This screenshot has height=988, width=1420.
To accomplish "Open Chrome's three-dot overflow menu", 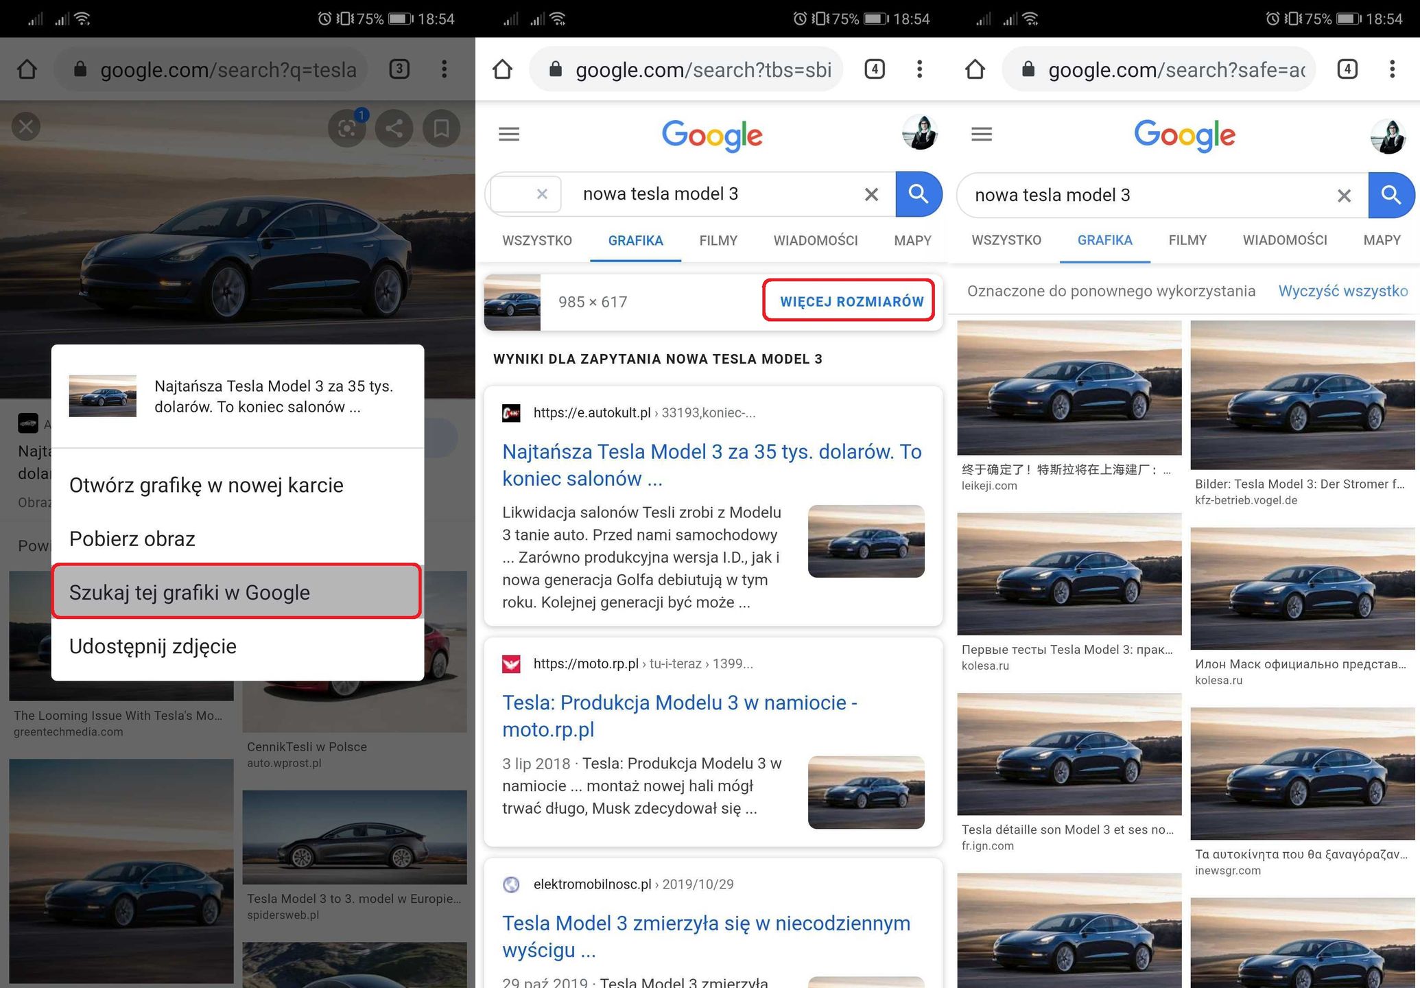I will coord(919,69).
